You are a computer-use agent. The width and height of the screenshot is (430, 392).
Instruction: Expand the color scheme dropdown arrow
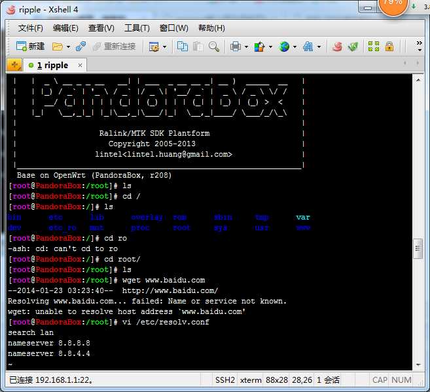270,47
